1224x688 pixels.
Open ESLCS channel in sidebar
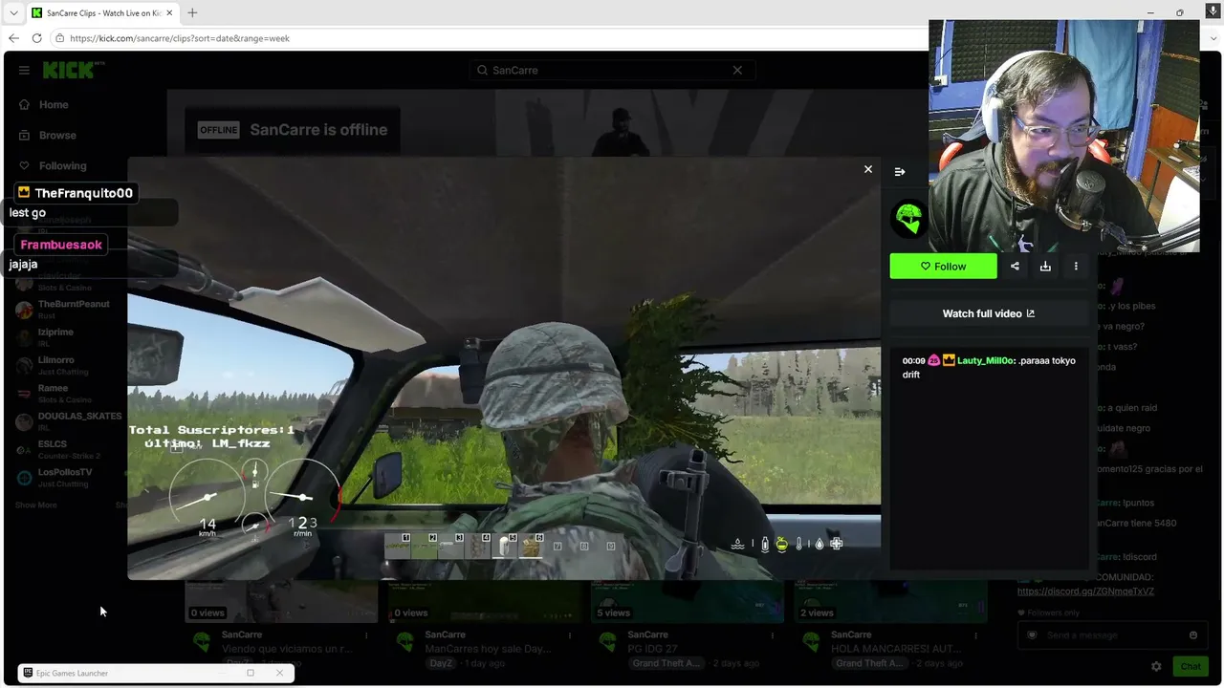[58, 449]
